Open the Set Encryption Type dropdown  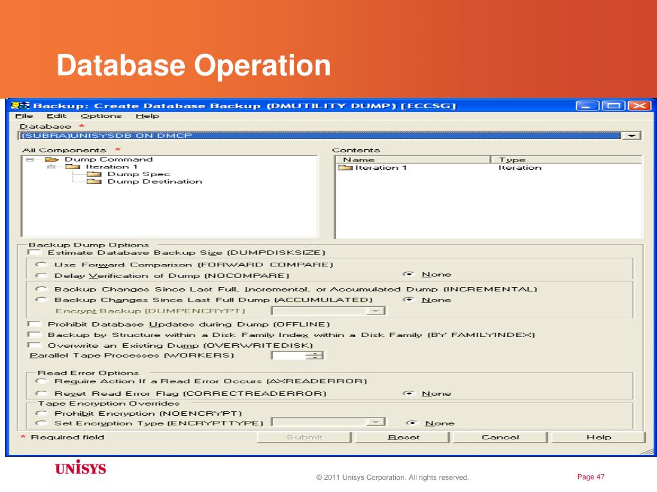tap(375, 422)
